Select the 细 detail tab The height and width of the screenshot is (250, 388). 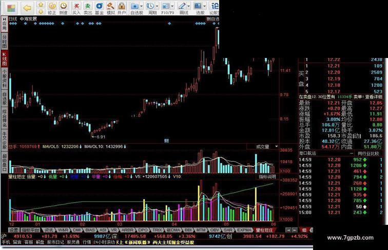click(x=304, y=230)
